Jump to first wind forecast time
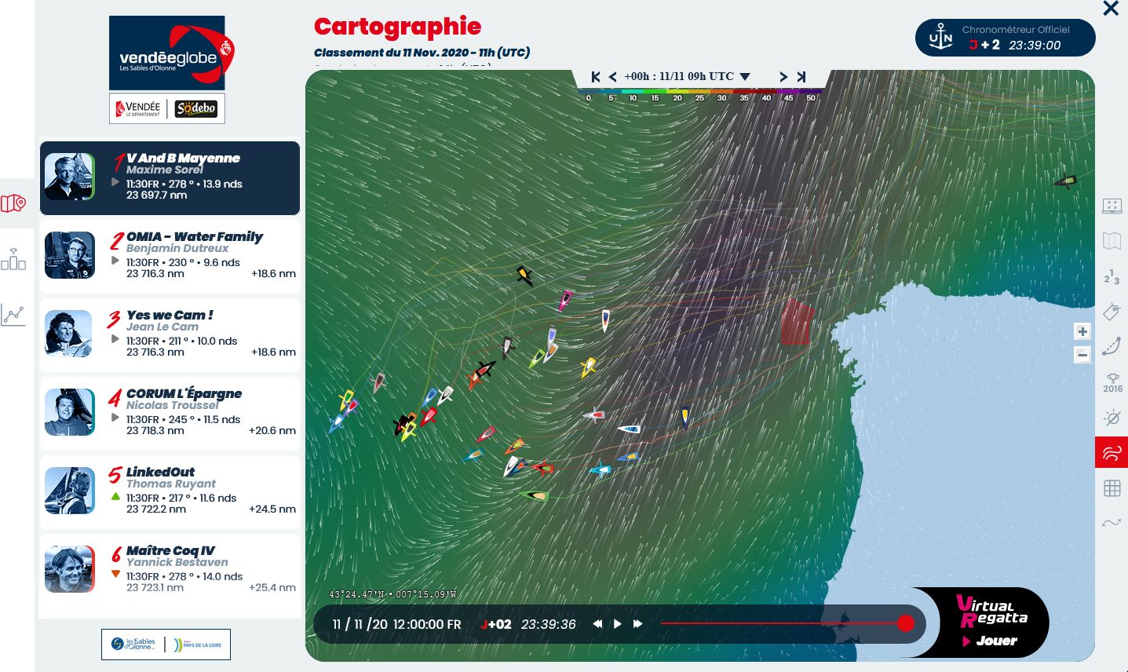The height and width of the screenshot is (672, 1128). 596,77
